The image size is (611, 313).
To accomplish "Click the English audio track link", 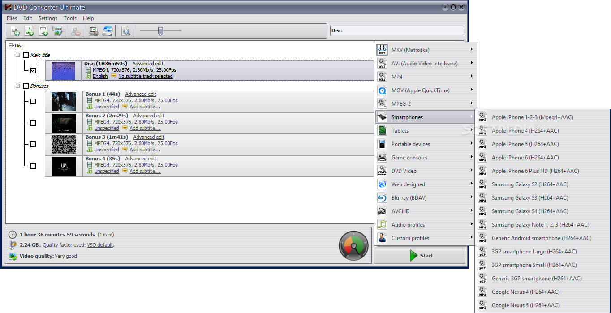I will [x=100, y=76].
